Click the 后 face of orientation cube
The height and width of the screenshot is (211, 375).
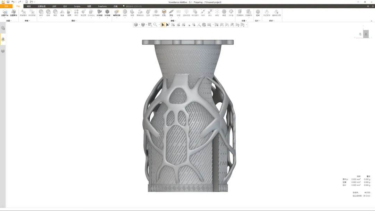click(366, 34)
